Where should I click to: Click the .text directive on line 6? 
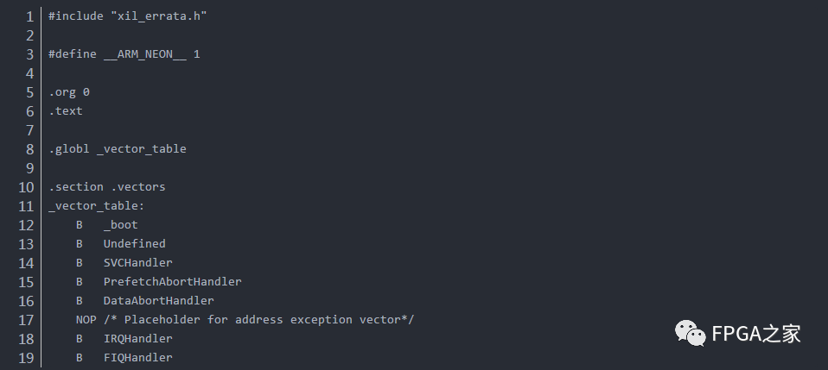[66, 111]
